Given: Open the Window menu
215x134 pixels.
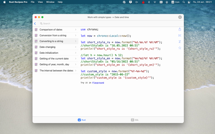Looking at the screenshot, I should pyautogui.click(x=50, y=2).
